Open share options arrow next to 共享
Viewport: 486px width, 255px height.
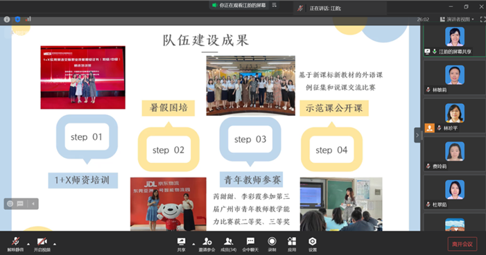[x=193, y=244]
